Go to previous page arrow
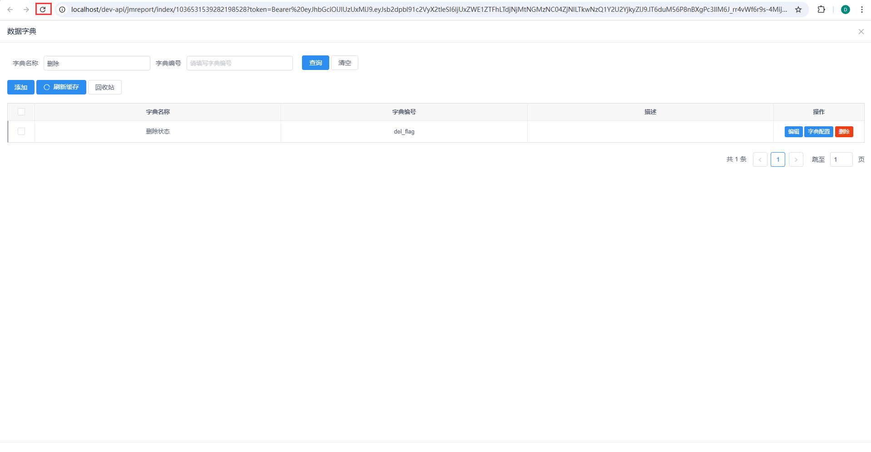Screen dimensions: 871x452 pyautogui.click(x=760, y=159)
